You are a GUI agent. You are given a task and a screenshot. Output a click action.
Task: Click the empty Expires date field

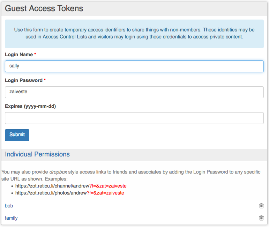[134, 118]
